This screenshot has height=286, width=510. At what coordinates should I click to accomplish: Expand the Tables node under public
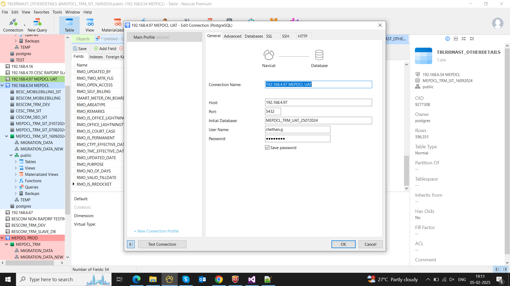tap(16, 162)
